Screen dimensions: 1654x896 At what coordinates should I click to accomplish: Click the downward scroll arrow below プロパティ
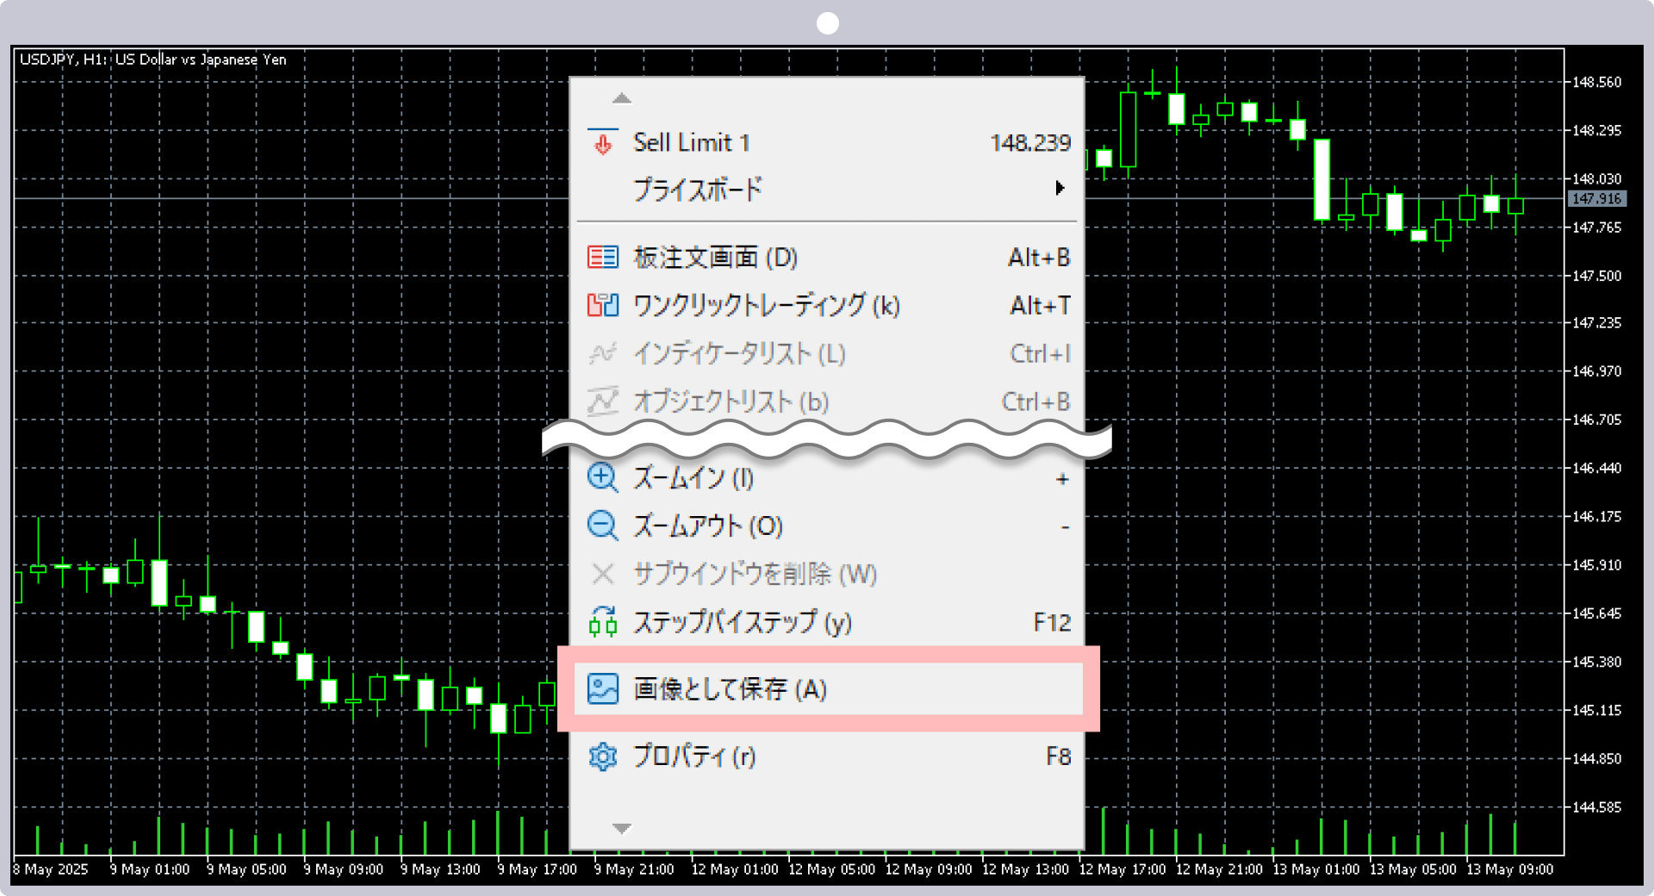pyautogui.click(x=621, y=828)
